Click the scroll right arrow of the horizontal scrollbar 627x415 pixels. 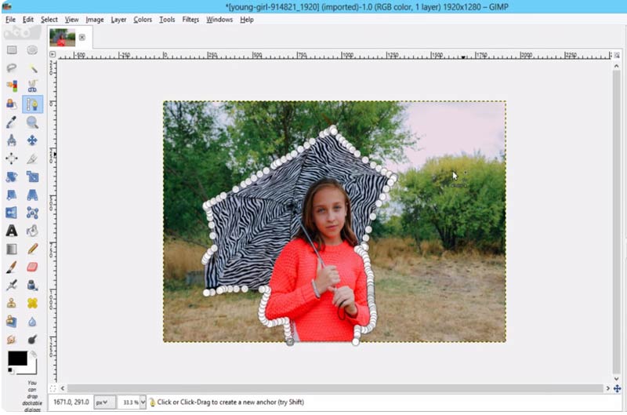(x=608, y=388)
